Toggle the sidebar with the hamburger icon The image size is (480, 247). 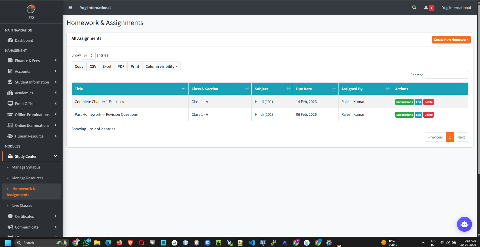tap(70, 7)
